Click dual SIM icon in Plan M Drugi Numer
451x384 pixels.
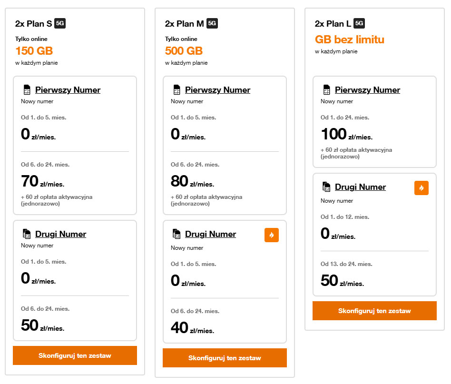coord(176,234)
